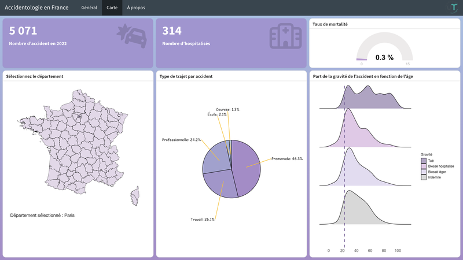Image resolution: width=463 pixels, height=260 pixels.
Task: Open the Général tab
Action: 89,8
